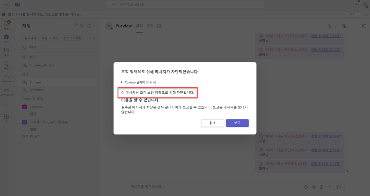This screenshot has height=196, width=370.
Task: Click the plus attach icon in the compose box
Action: point(329,187)
